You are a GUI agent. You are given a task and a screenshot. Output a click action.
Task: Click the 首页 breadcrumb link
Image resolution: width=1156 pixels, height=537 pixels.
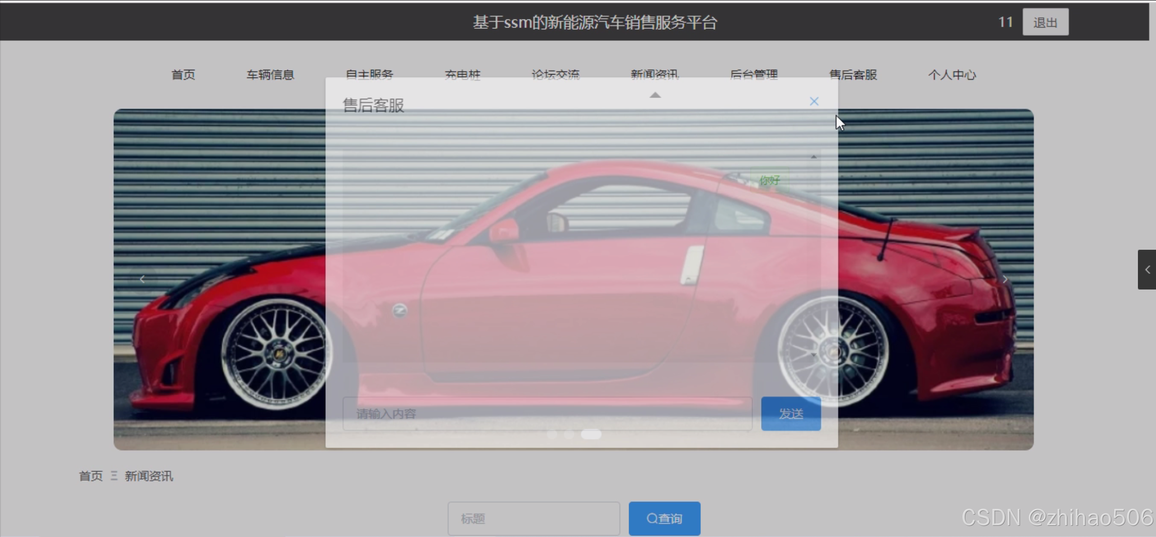[91, 476]
